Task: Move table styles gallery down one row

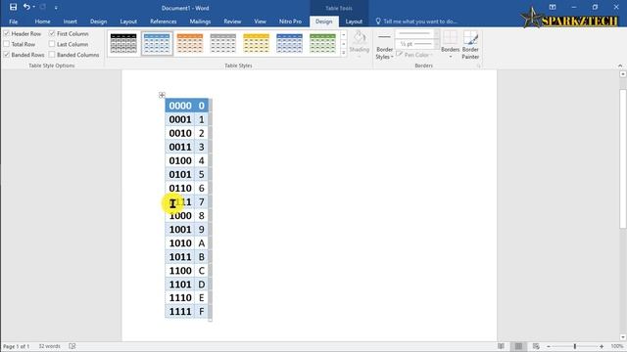Action: [344, 43]
